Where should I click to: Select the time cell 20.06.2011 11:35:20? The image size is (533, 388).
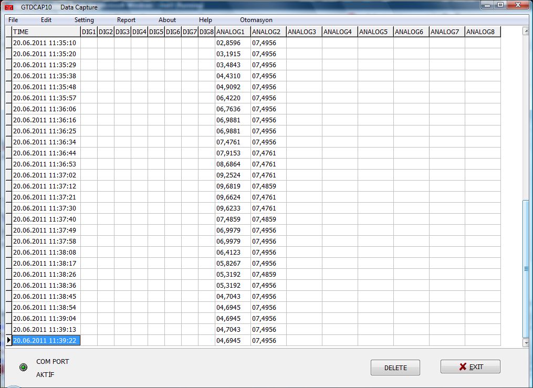click(x=46, y=54)
